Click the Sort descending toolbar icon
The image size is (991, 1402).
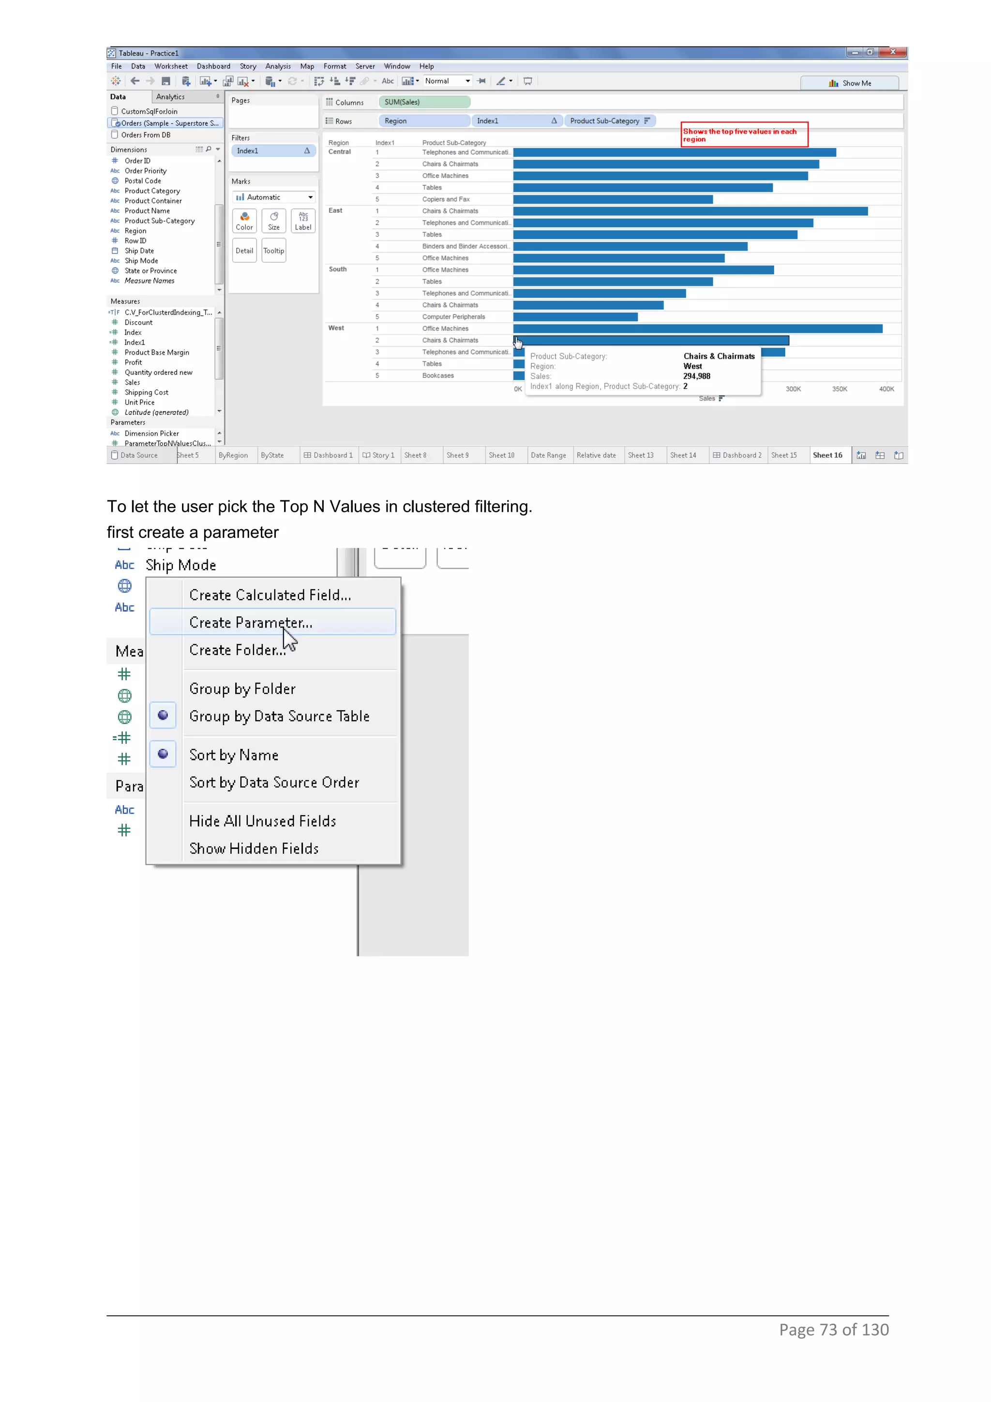click(350, 81)
